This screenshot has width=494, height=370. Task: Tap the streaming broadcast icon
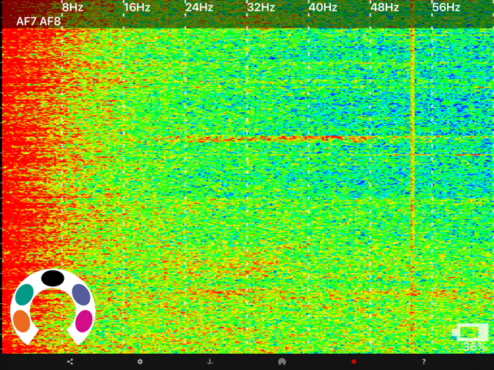click(282, 362)
